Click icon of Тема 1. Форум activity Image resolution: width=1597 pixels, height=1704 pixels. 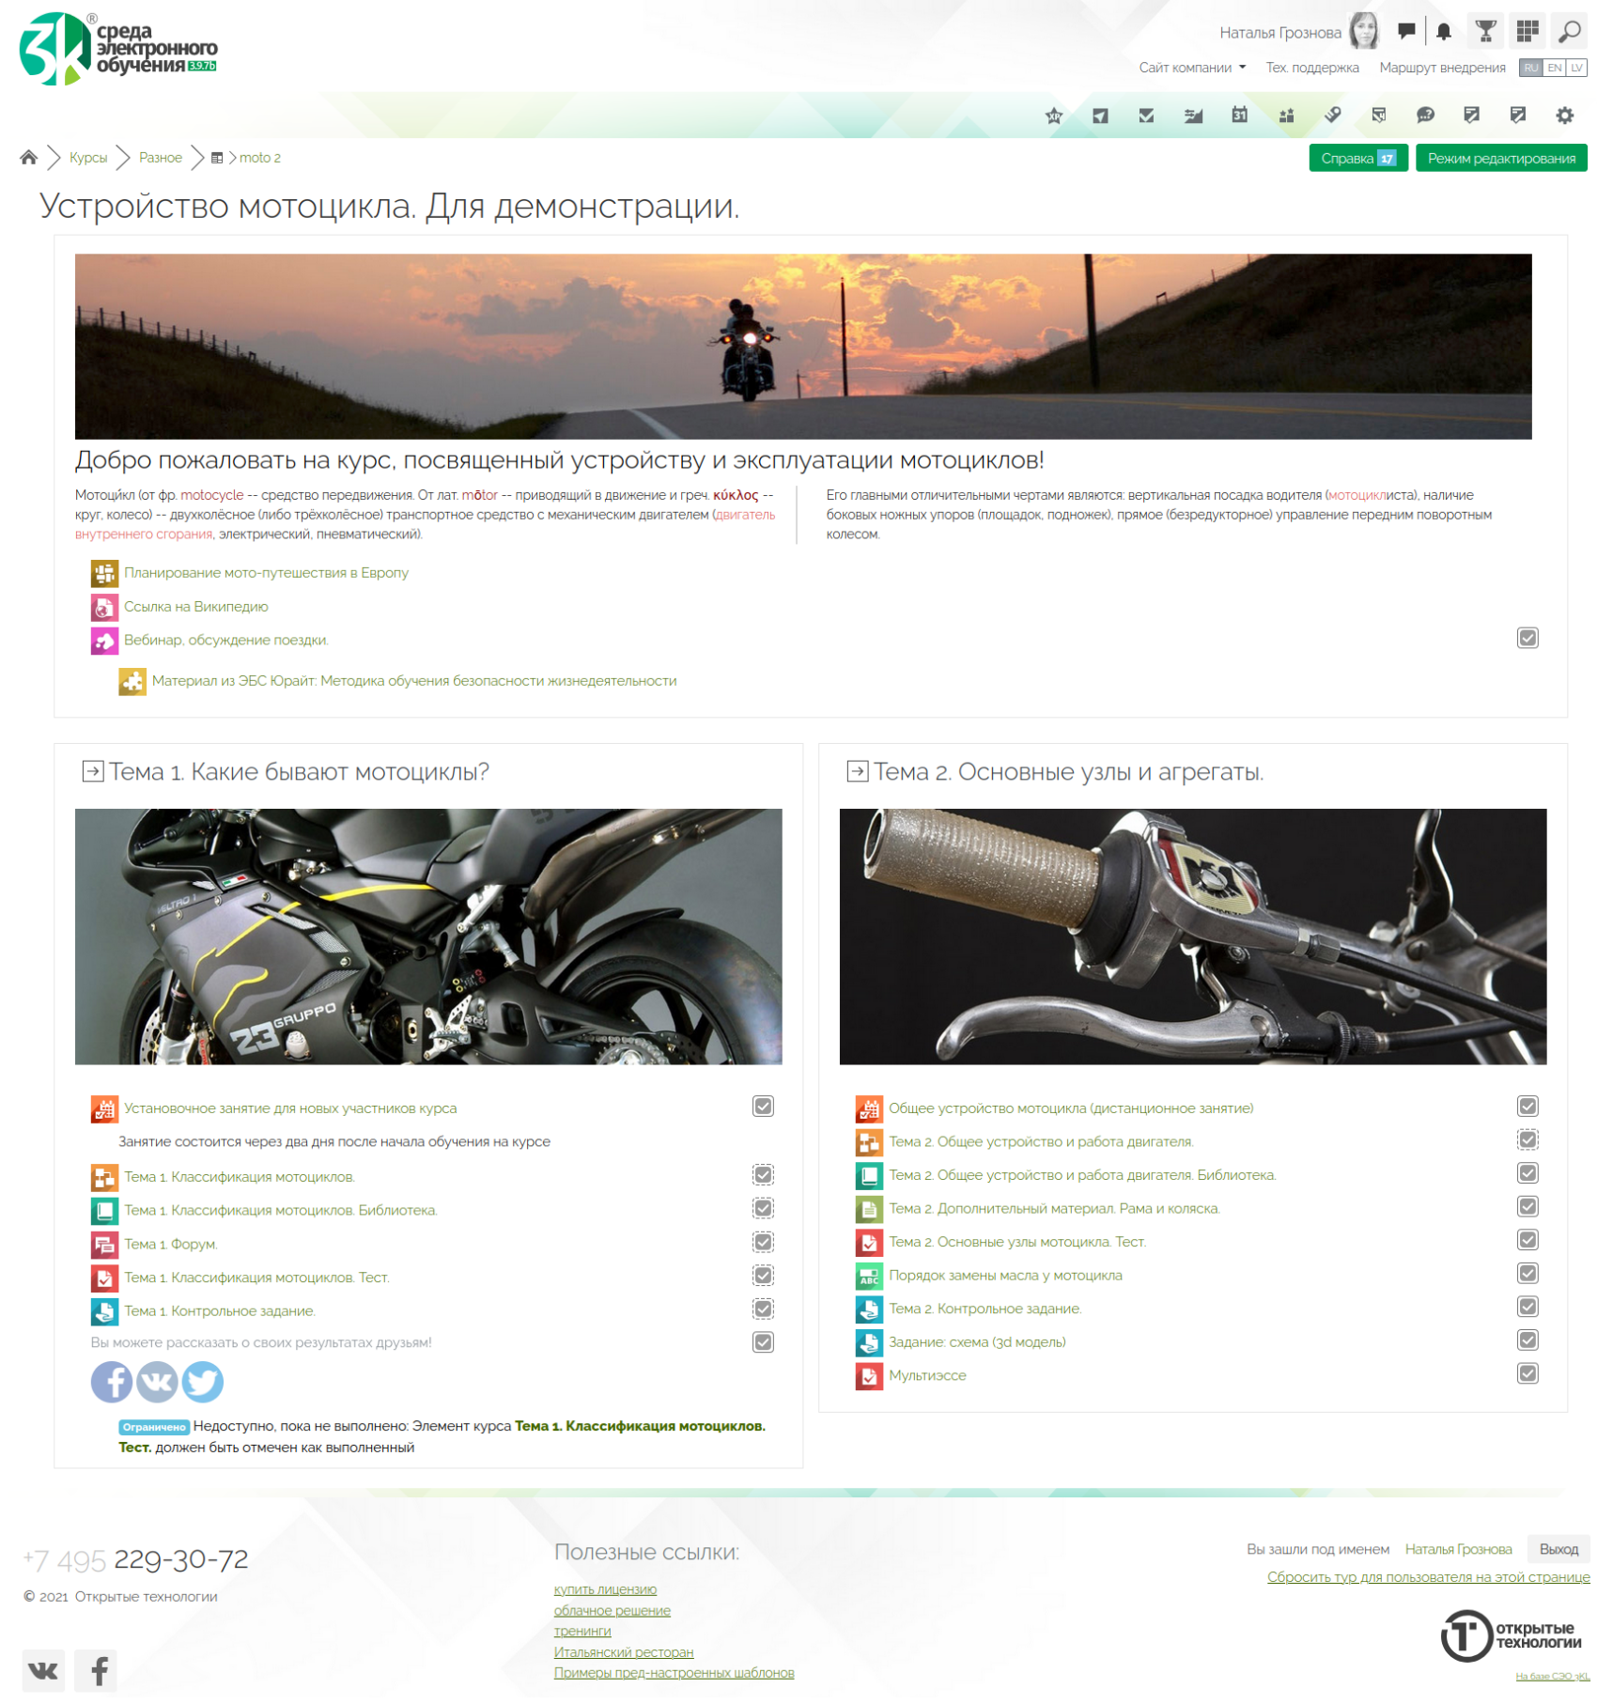[104, 1245]
